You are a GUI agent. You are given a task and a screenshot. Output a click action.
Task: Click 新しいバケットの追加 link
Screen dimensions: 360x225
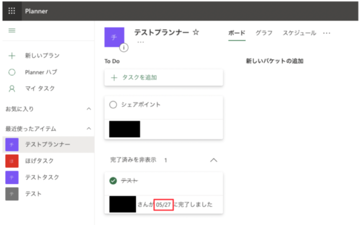(x=274, y=61)
